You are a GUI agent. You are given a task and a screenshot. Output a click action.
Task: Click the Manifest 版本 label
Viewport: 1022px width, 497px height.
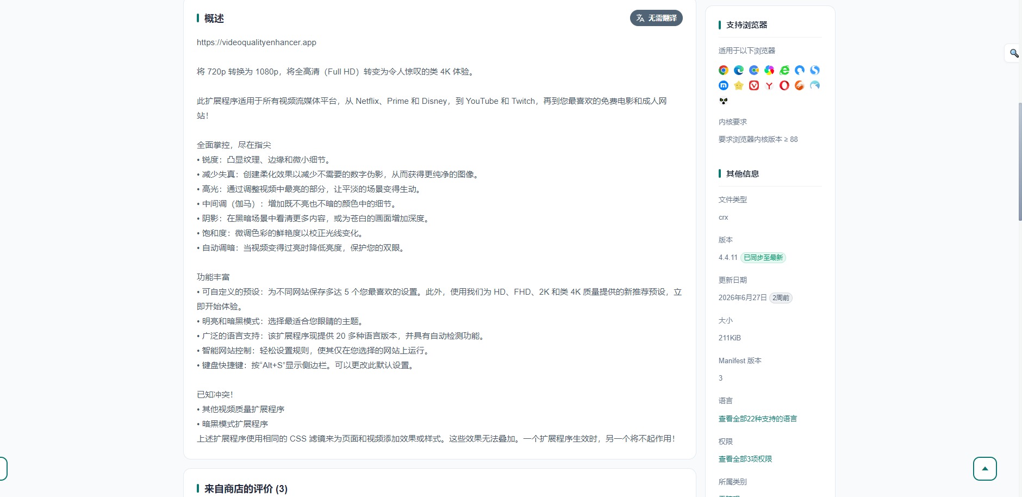[x=740, y=361]
